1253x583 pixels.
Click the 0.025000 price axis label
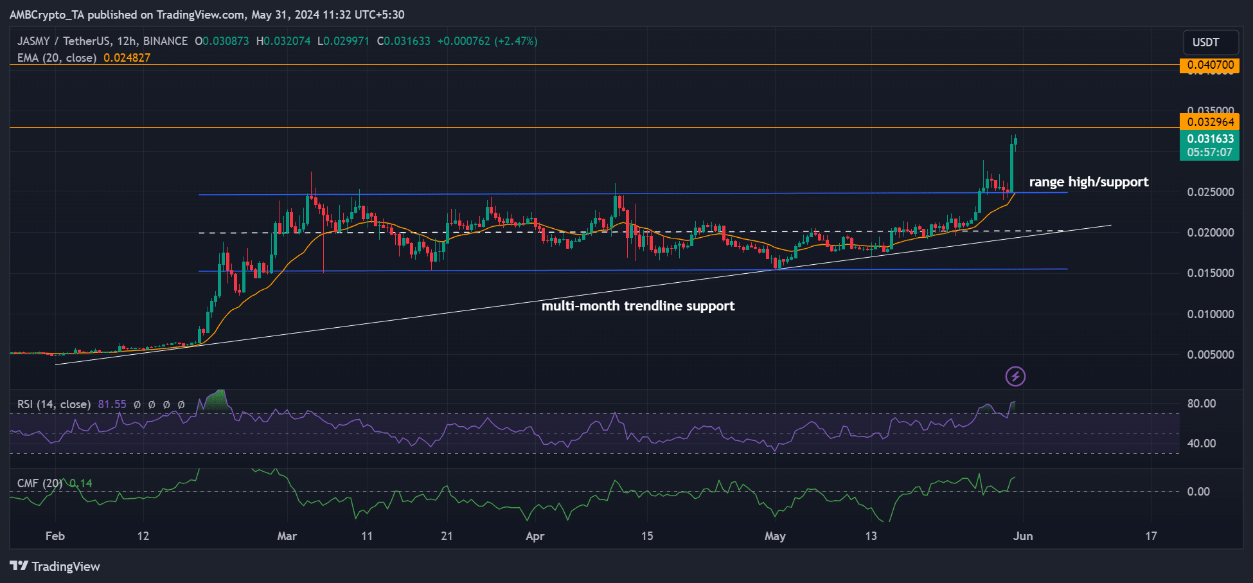[x=1211, y=192]
